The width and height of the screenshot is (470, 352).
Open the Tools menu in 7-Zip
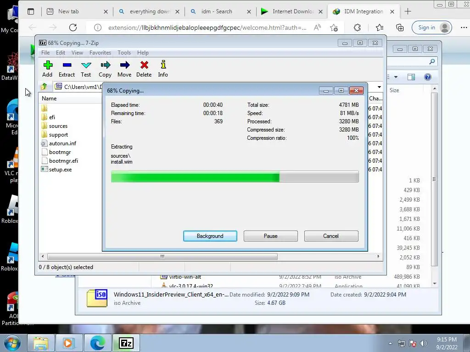124,53
